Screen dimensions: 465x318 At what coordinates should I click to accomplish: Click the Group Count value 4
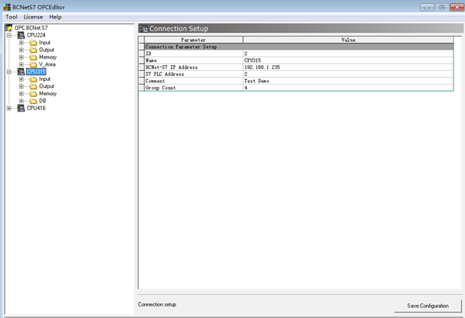click(348, 87)
